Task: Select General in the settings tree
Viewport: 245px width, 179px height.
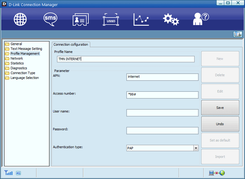Action: tap(16, 44)
